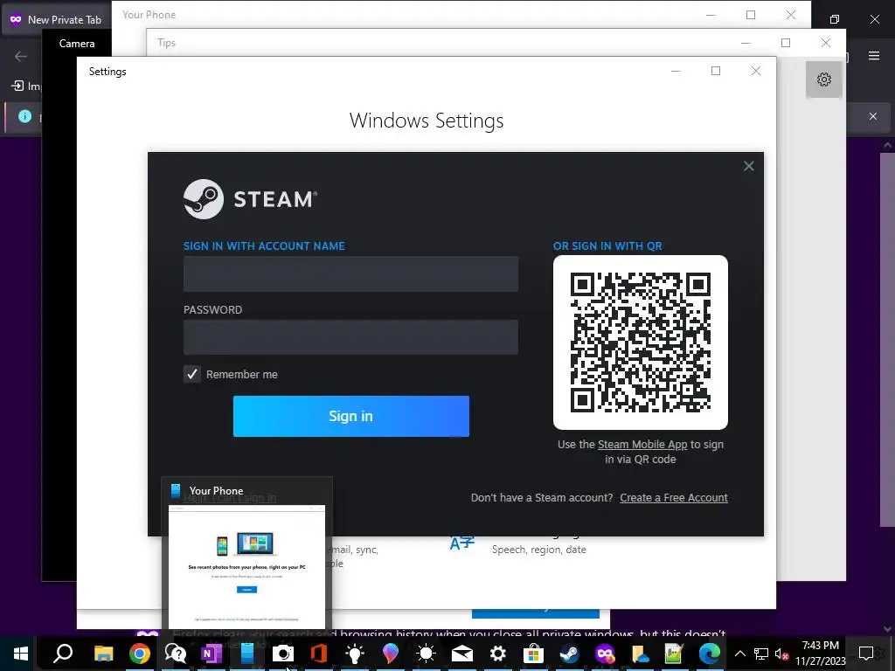895x671 pixels.
Task: Open Microsoft Edge from the taskbar
Action: pyautogui.click(x=710, y=654)
